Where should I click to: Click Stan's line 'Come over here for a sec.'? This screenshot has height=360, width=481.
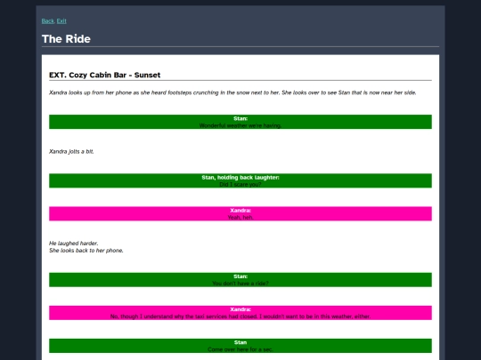240,349
